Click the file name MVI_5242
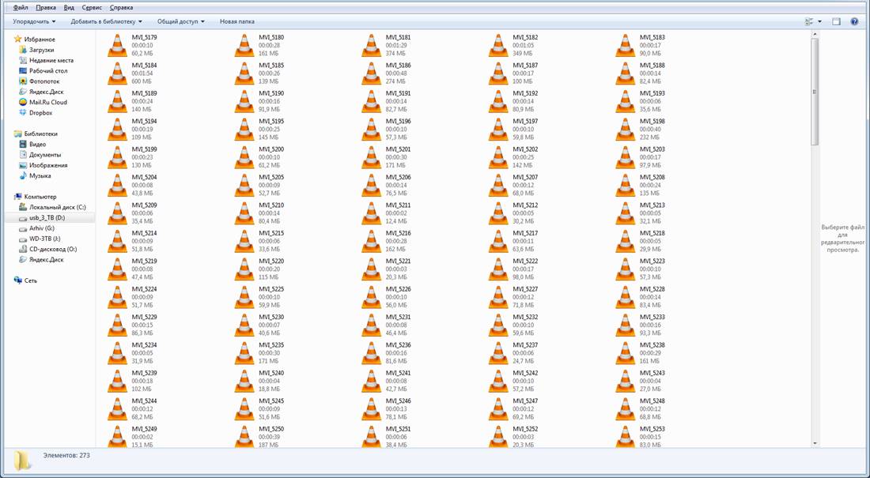Screen dimensions: 870x478 525,373
